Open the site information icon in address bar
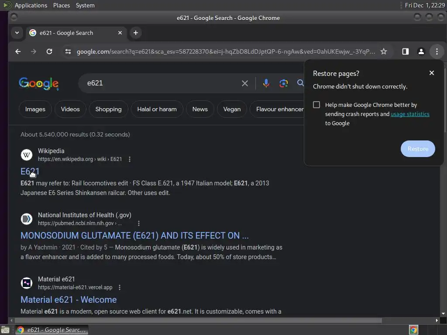Image resolution: width=447 pixels, height=335 pixels. pyautogui.click(x=68, y=51)
